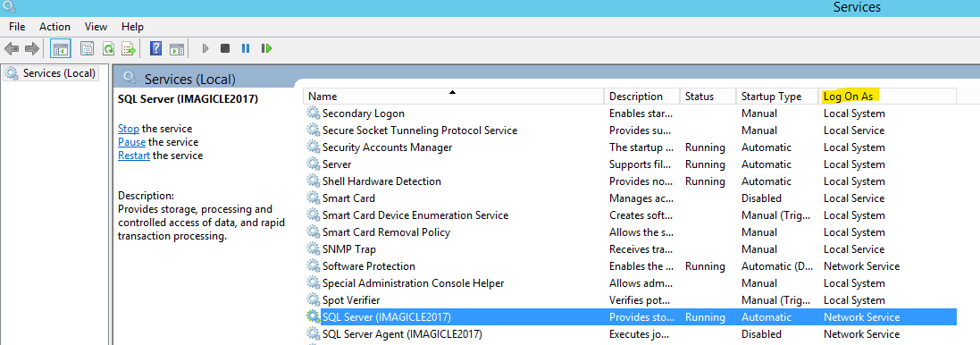Screen dimensions: 980x345
Task: Sort by the Name column header
Action: [454, 97]
